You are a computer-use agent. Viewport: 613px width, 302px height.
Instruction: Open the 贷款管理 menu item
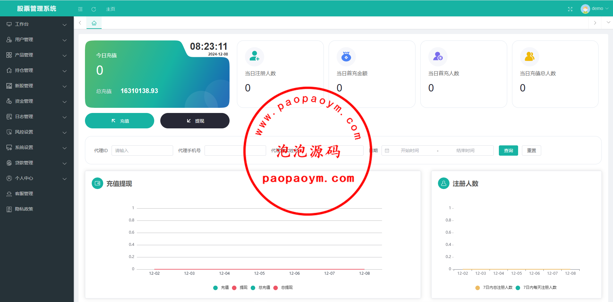click(x=37, y=163)
